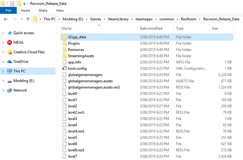
Task: Expand the Quick access tree node
Action: 3,33
